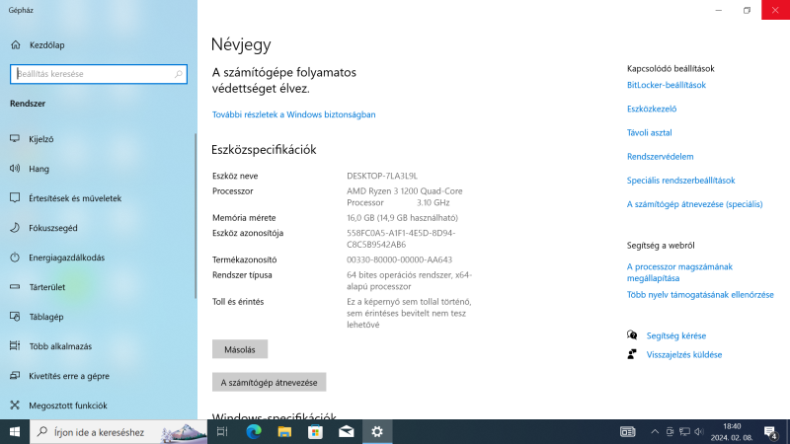This screenshot has width=790, height=444.
Task: Click the Eszközspecifikációk heading
Action: [x=264, y=150]
